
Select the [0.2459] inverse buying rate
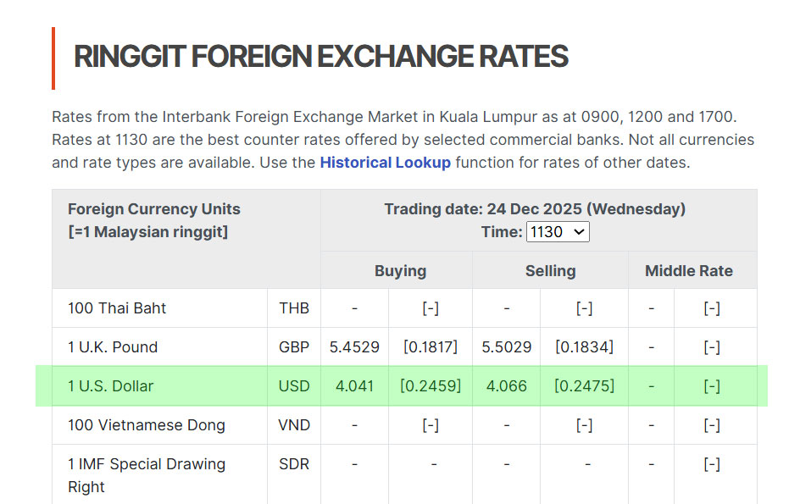click(431, 386)
